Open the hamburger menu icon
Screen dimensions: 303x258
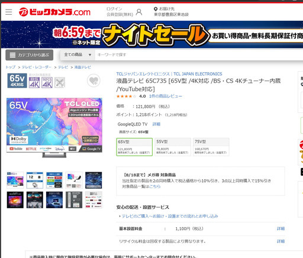pos(9,12)
